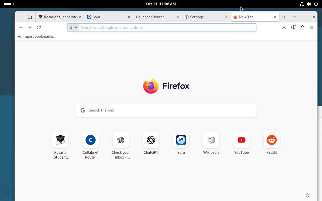Expand the list all tabs chevron

[295, 17]
